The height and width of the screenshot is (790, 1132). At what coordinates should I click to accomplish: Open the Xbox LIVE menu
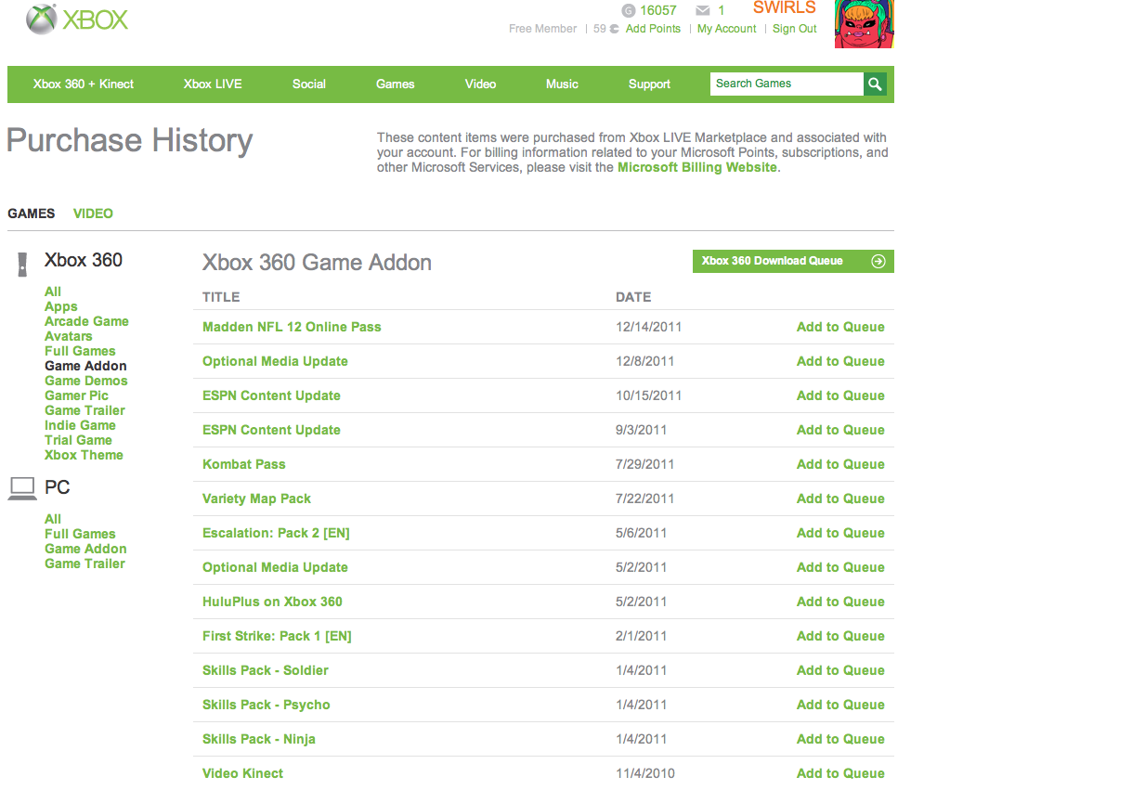point(213,84)
